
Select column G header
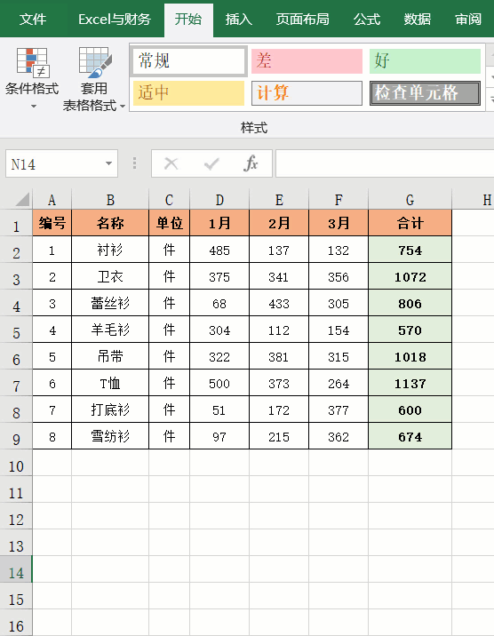click(x=410, y=200)
